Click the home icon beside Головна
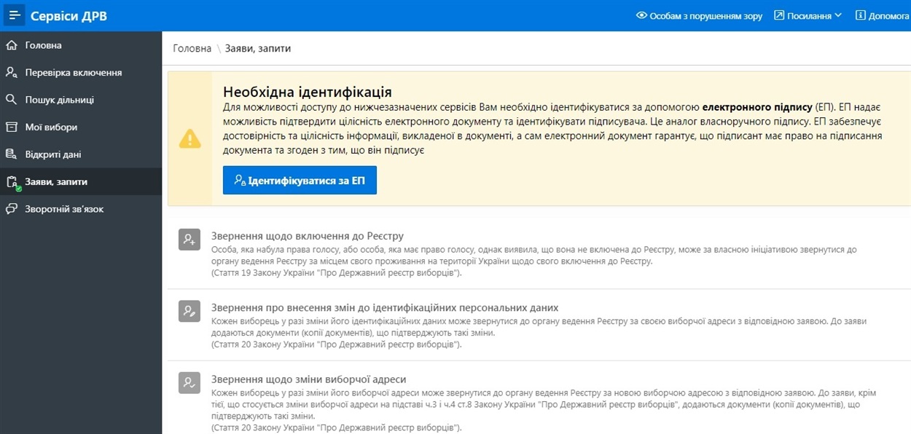 [x=11, y=45]
